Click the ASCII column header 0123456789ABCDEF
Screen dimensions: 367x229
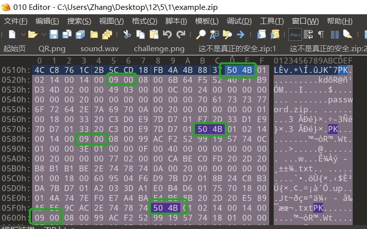click(x=313, y=61)
